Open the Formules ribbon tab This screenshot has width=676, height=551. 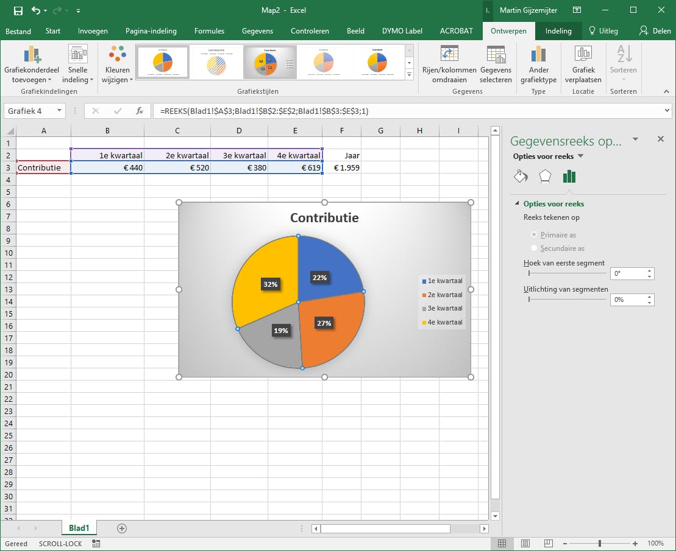209,31
